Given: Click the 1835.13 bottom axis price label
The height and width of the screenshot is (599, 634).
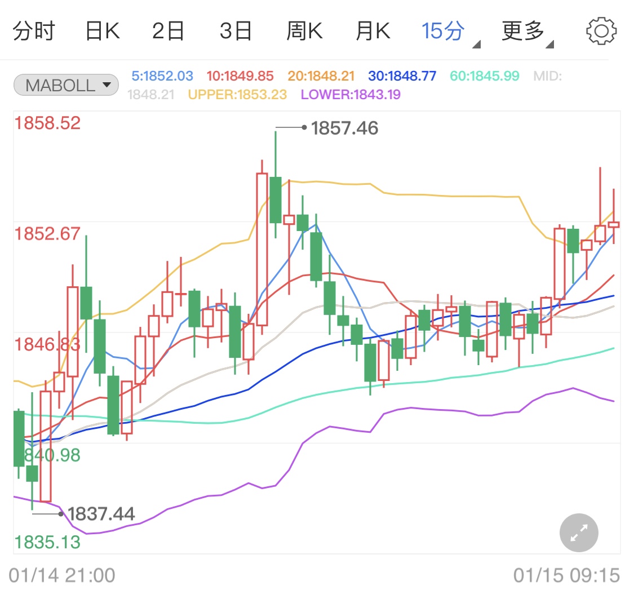Looking at the screenshot, I should tap(47, 543).
